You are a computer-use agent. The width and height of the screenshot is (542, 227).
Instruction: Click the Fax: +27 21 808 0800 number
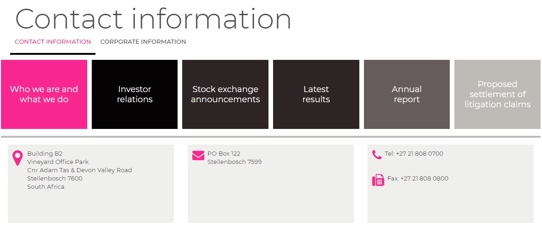[417, 179]
